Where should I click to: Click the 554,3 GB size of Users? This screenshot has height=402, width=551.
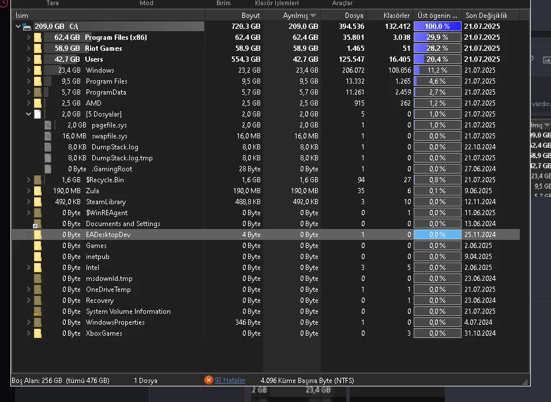click(246, 59)
